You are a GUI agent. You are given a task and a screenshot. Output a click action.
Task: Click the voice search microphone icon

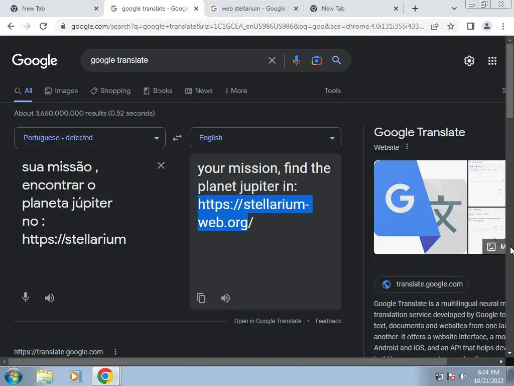pos(296,60)
